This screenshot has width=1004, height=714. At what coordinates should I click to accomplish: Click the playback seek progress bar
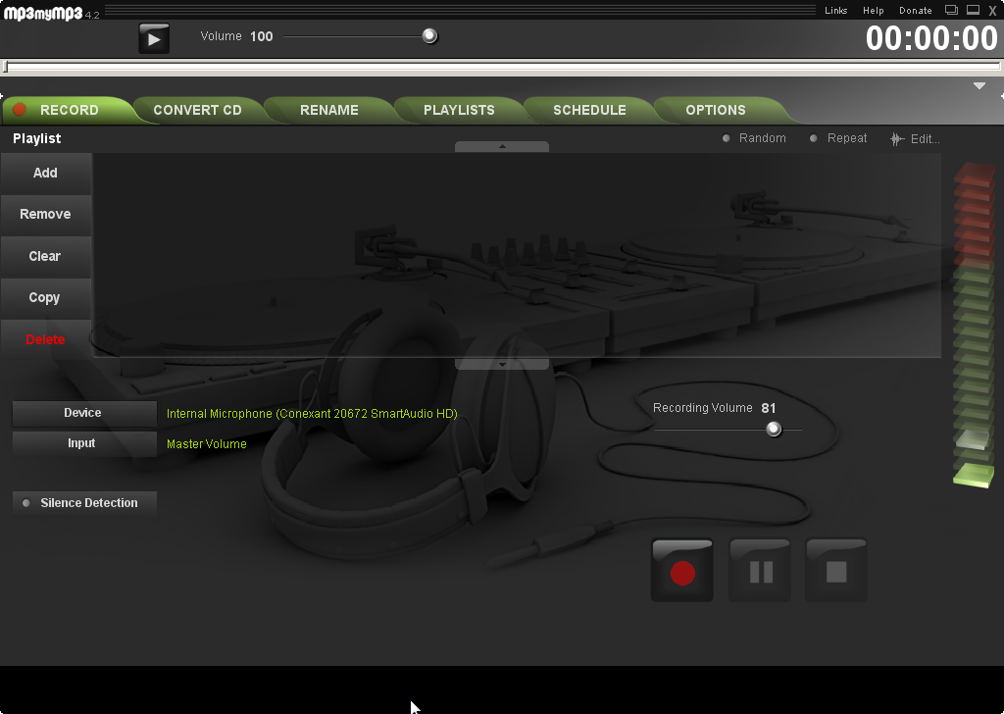pyautogui.click(x=502, y=66)
